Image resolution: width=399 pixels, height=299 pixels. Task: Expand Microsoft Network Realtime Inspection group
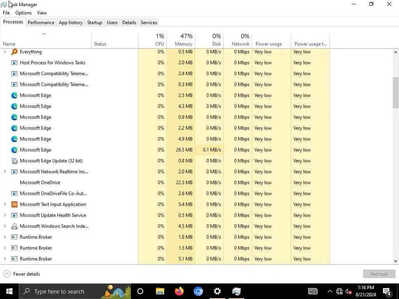[5, 172]
